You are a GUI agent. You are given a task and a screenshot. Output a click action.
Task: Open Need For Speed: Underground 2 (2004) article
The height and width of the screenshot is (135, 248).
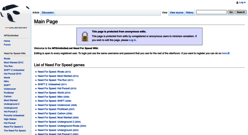click(x=59, y=122)
